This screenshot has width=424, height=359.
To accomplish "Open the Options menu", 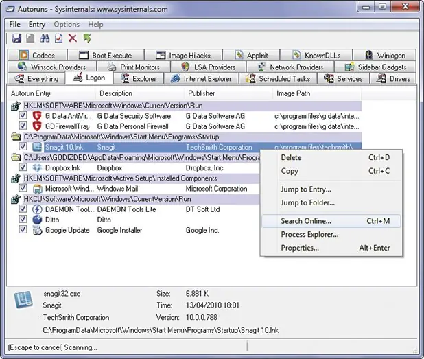I will [x=67, y=24].
